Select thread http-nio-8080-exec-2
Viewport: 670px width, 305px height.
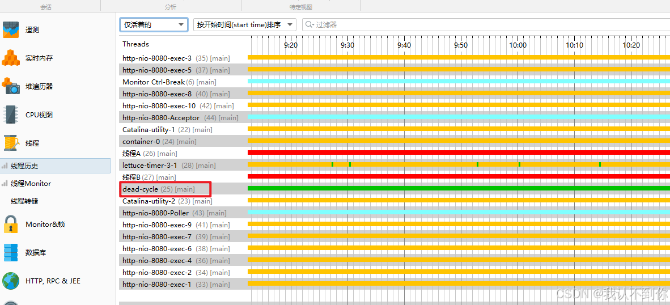(x=183, y=273)
